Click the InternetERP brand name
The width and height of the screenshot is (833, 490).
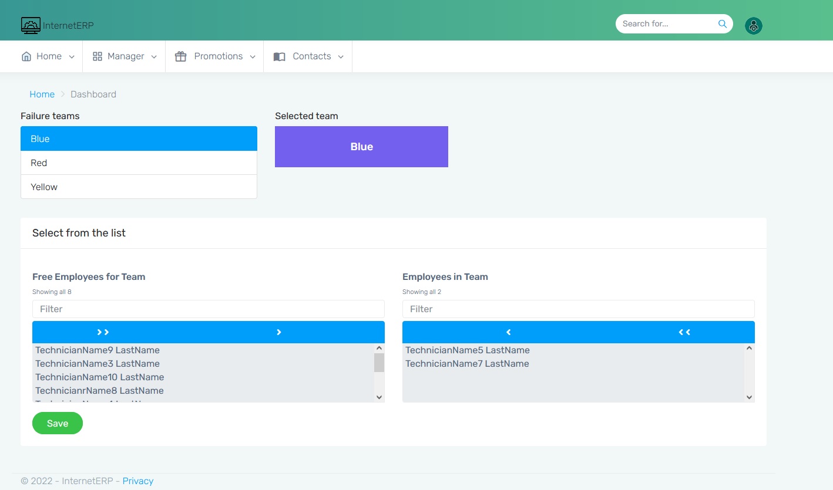click(68, 25)
